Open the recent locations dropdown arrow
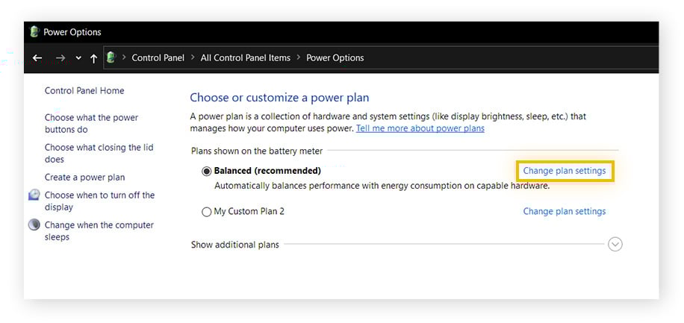 [78, 58]
